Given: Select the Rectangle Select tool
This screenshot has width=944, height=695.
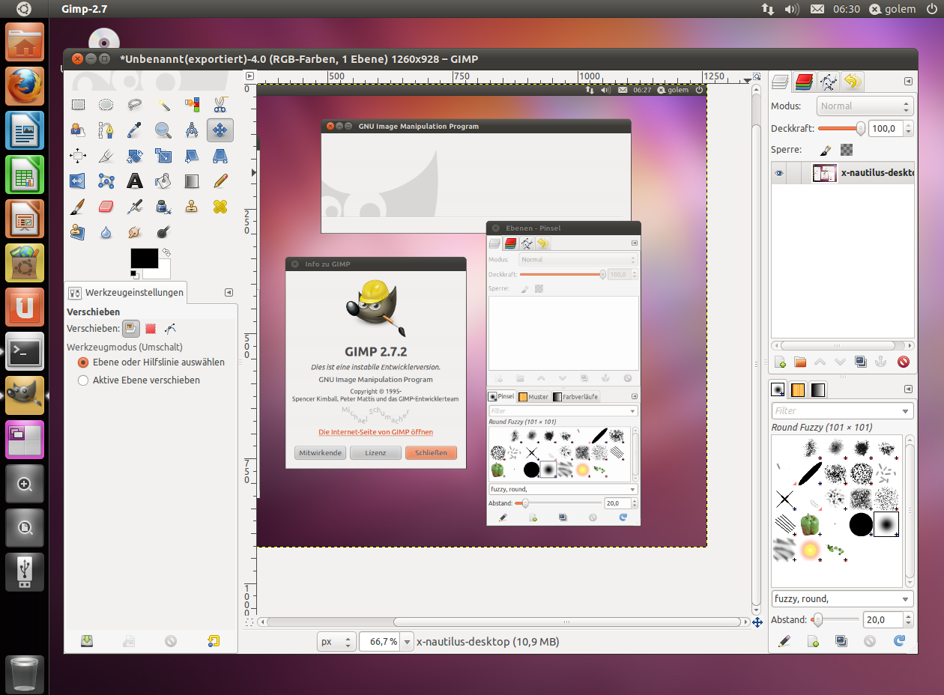Looking at the screenshot, I should (77, 105).
